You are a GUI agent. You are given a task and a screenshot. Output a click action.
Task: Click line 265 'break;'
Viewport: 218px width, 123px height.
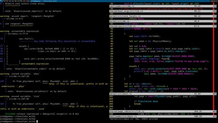[138, 104]
